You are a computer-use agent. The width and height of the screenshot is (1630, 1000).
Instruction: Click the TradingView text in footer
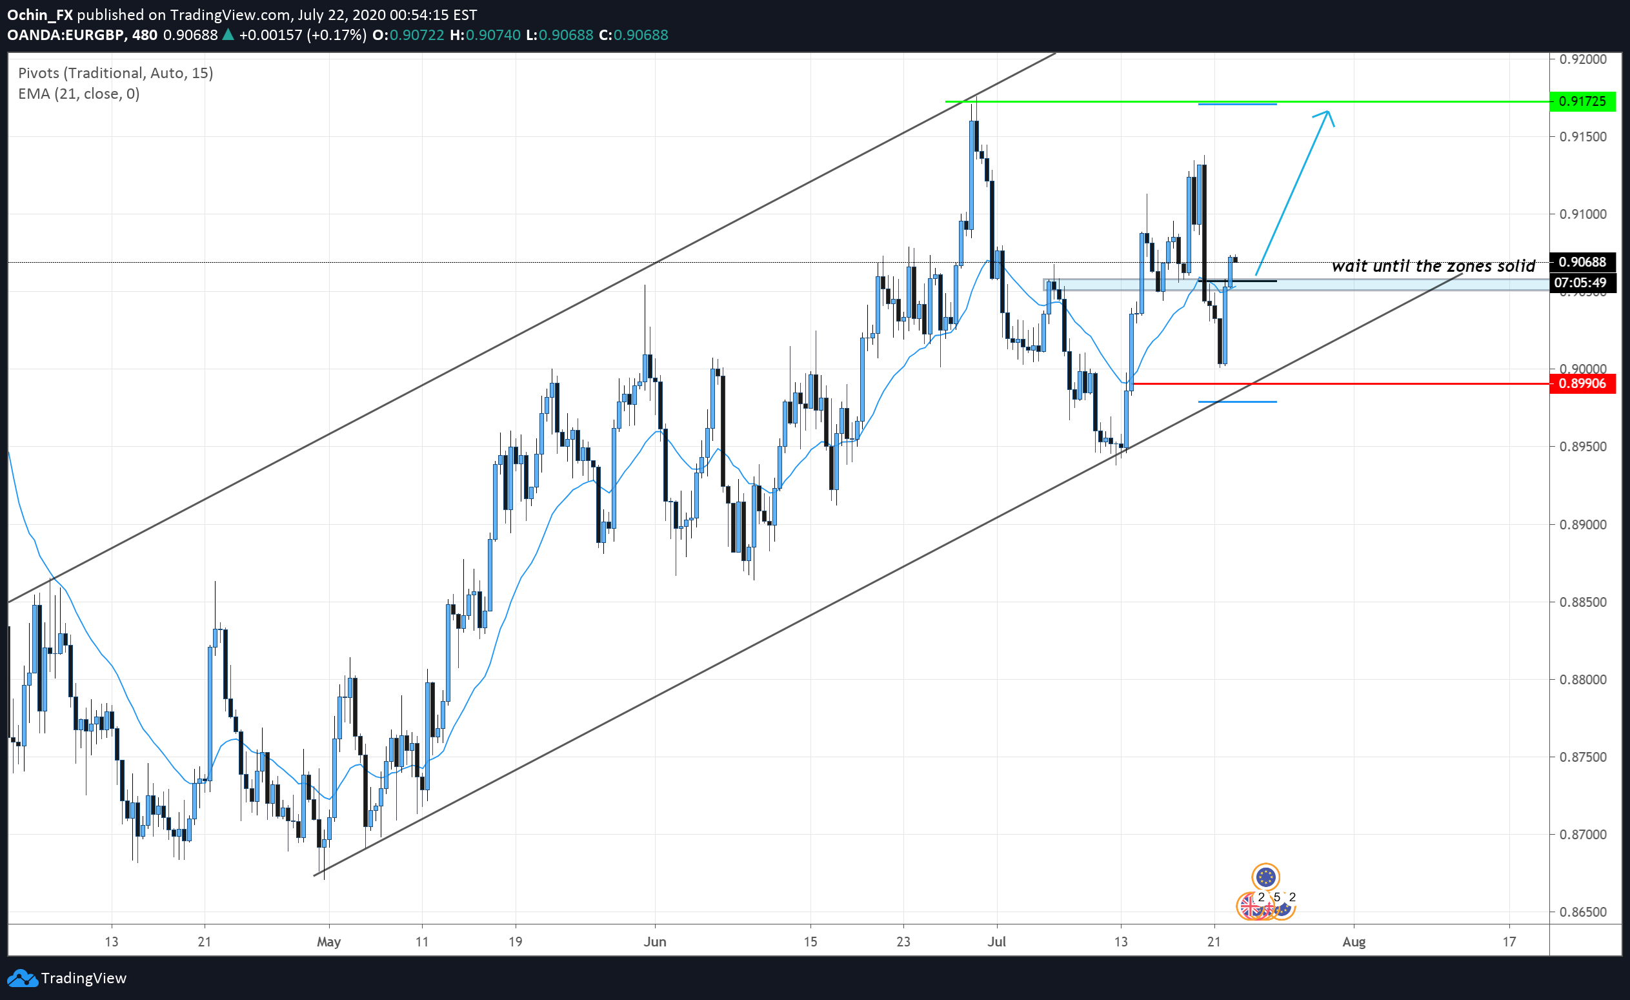click(83, 978)
